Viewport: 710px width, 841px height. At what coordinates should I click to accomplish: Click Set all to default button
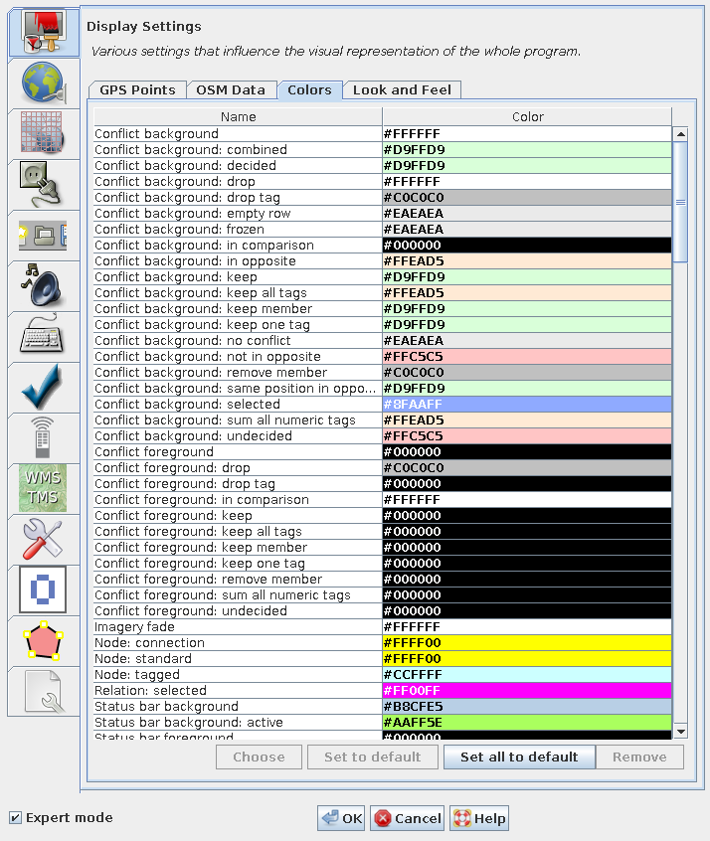point(519,757)
